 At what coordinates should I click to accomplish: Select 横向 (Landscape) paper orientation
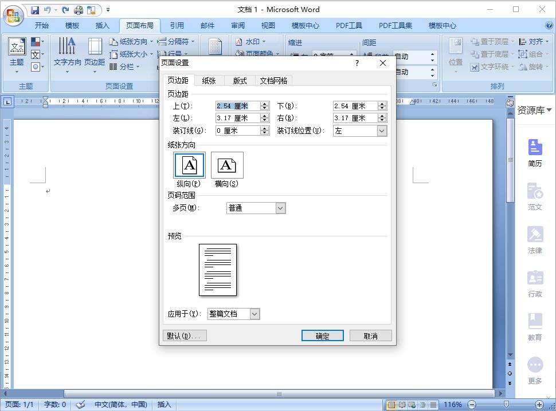[227, 165]
